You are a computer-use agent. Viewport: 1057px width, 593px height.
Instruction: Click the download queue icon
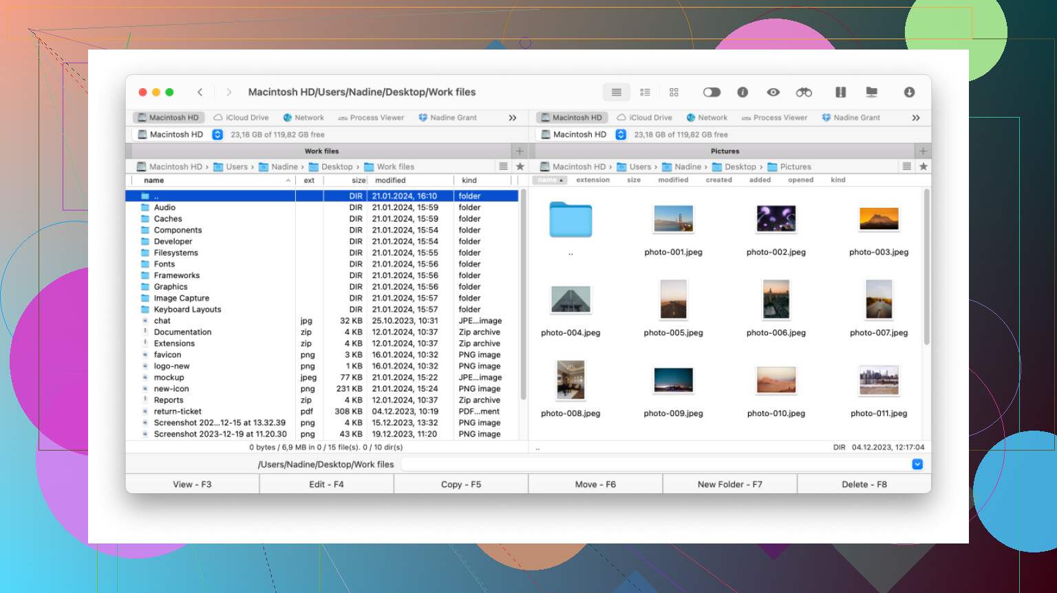click(909, 92)
